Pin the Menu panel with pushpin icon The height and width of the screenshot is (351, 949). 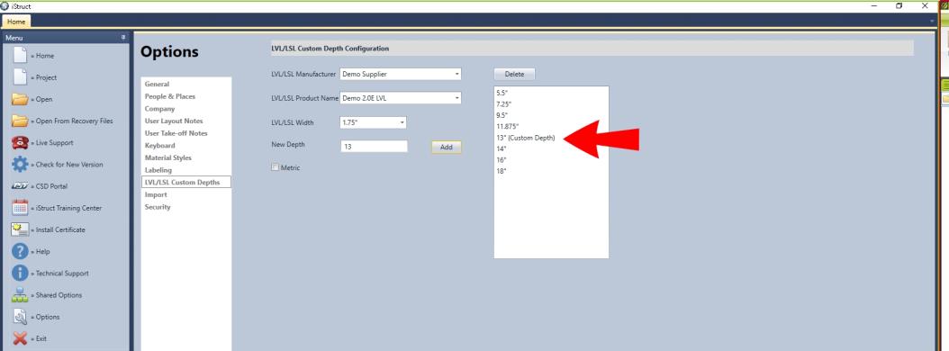point(122,38)
